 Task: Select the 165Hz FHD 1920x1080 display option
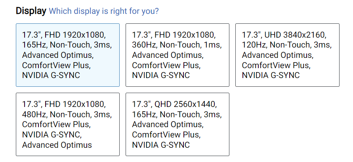[68, 55]
